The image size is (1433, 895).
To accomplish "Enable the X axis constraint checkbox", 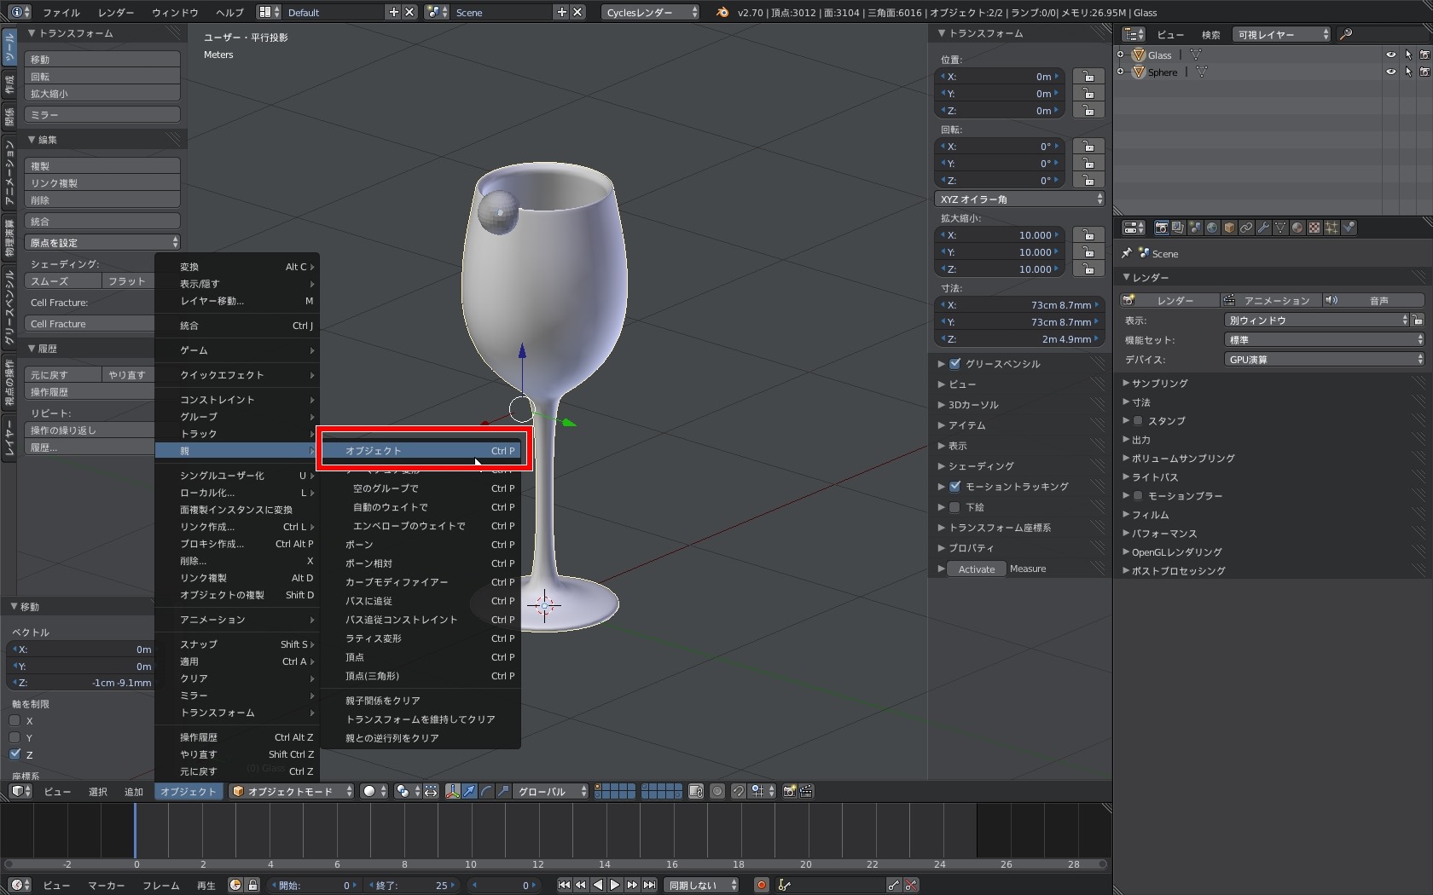I will (15, 720).
